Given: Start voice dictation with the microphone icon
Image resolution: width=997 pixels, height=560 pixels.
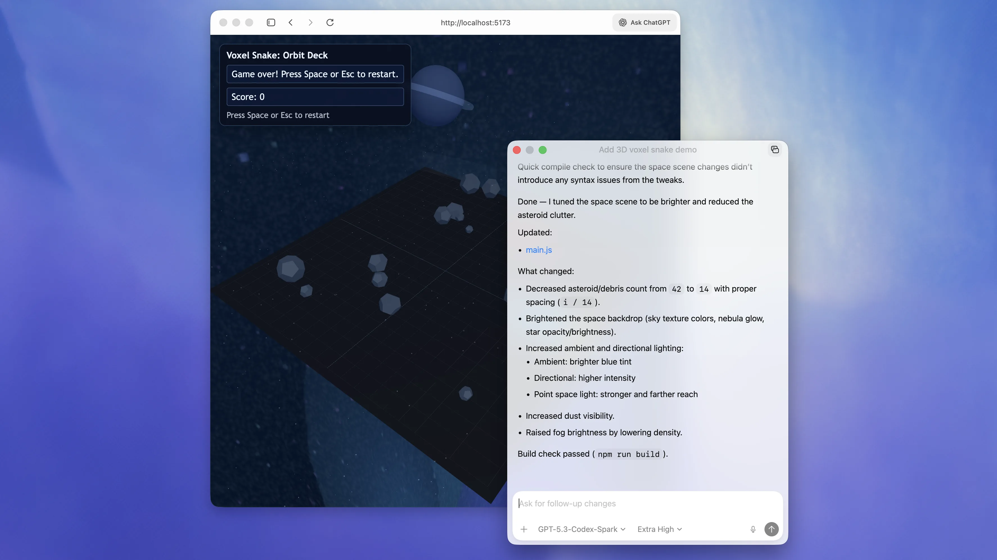Looking at the screenshot, I should click(753, 529).
